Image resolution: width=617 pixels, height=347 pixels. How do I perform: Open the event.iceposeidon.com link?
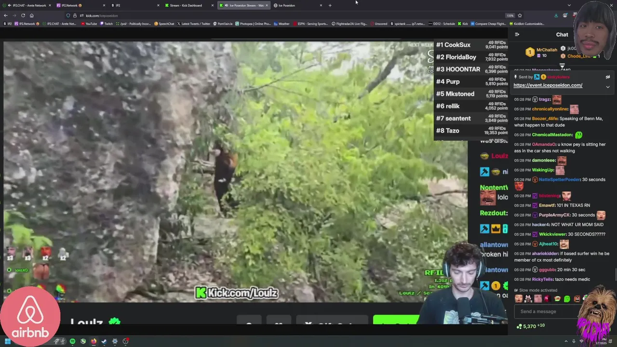548,85
